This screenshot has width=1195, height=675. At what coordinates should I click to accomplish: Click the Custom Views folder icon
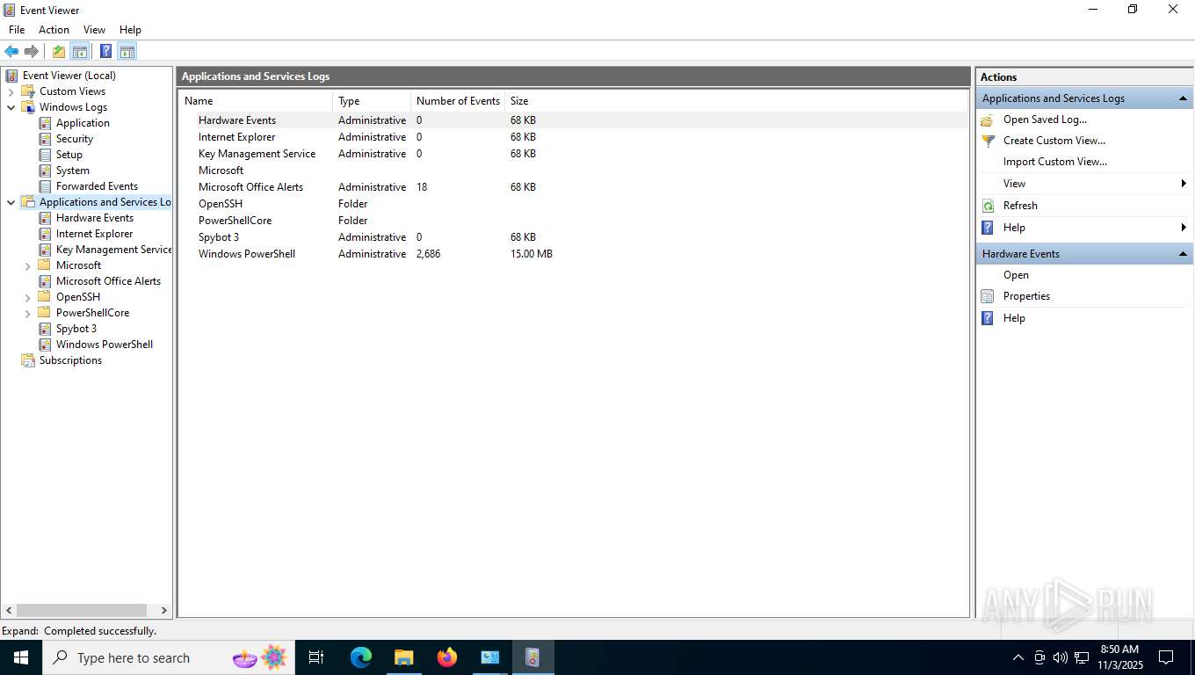click(28, 91)
